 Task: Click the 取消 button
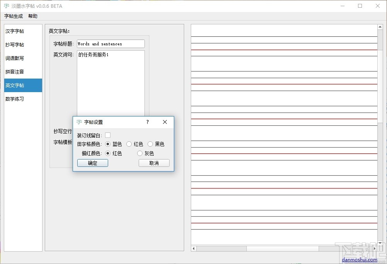point(154,163)
